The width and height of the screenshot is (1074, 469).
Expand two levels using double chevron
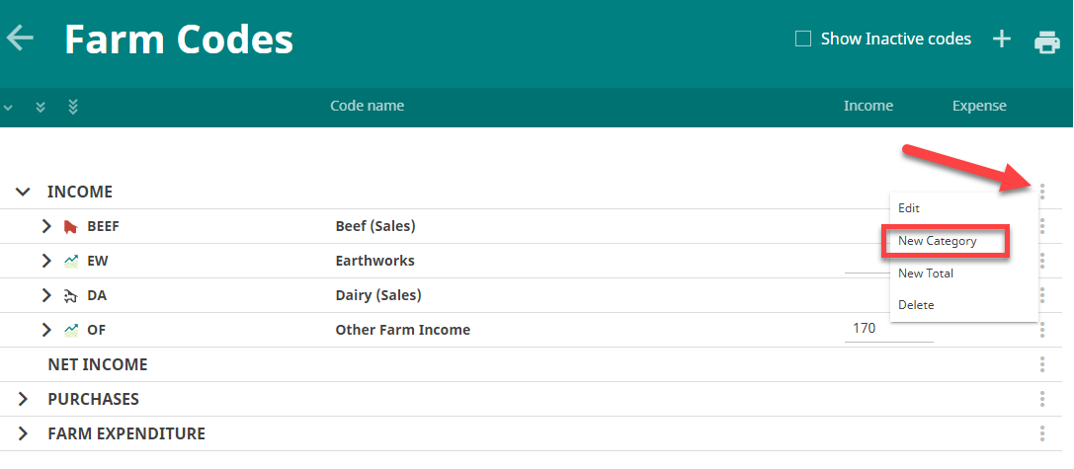41,107
